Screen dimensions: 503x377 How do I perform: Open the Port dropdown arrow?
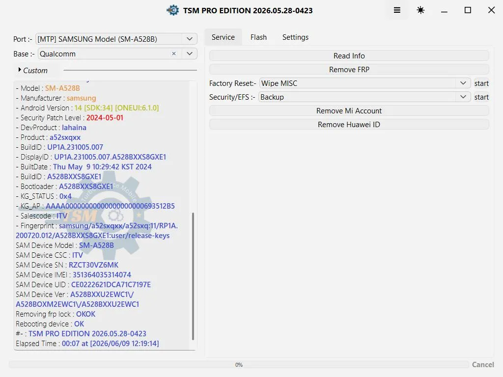(190, 39)
